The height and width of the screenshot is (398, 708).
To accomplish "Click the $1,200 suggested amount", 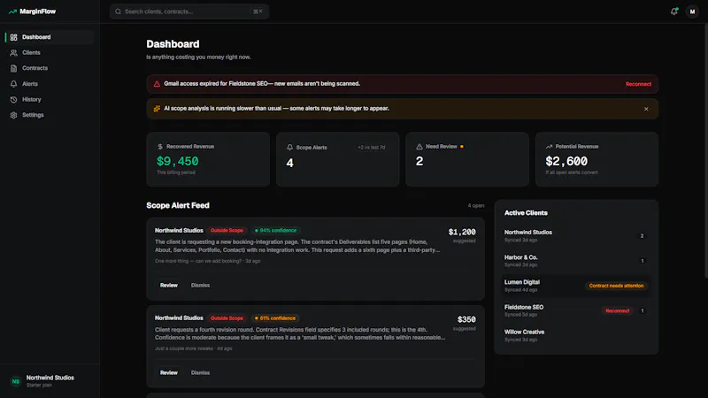I will (x=462, y=232).
